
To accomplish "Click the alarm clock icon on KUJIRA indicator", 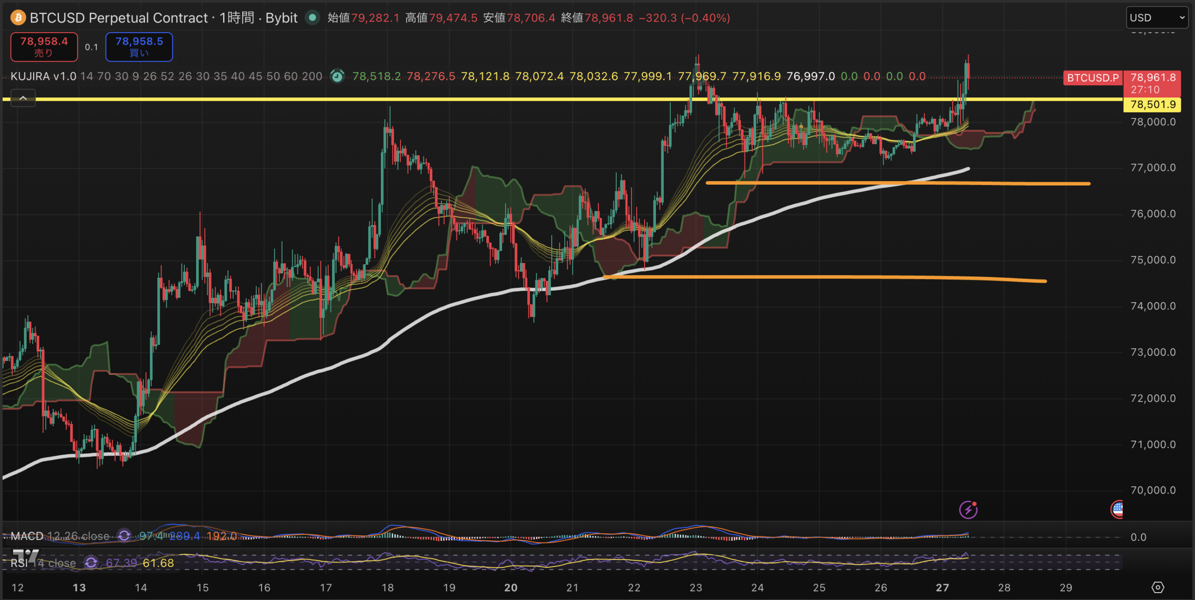I will click(337, 76).
